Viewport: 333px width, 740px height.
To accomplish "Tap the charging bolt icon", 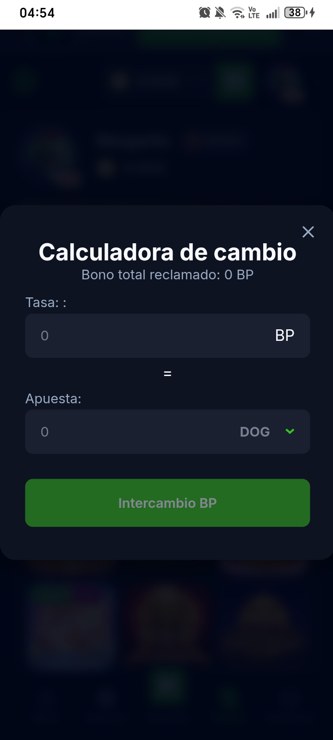I will 313,12.
